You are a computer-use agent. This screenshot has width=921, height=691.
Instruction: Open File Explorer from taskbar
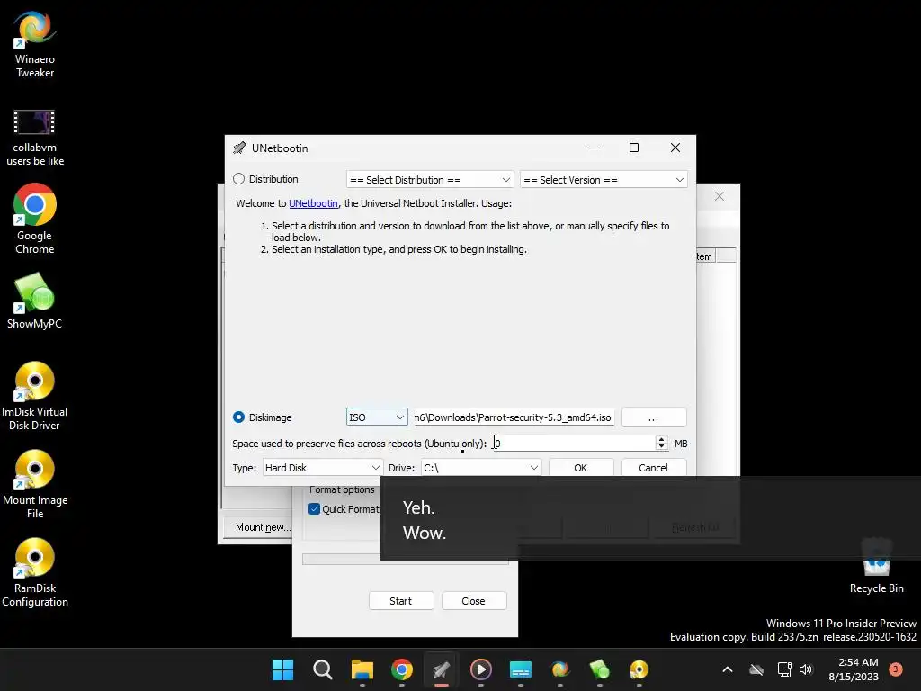coord(362,669)
